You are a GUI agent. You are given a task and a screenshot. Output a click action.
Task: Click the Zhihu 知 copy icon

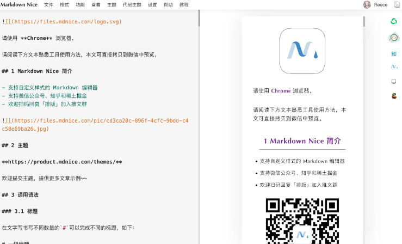pyautogui.click(x=393, y=53)
